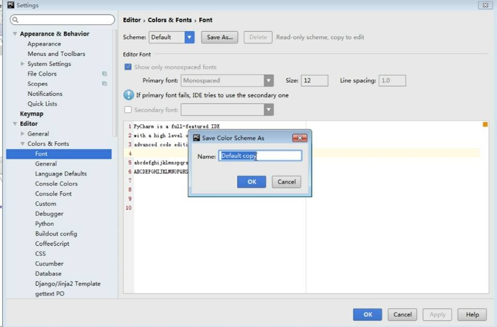
Task: Focus the settings search box
Action: (63, 20)
